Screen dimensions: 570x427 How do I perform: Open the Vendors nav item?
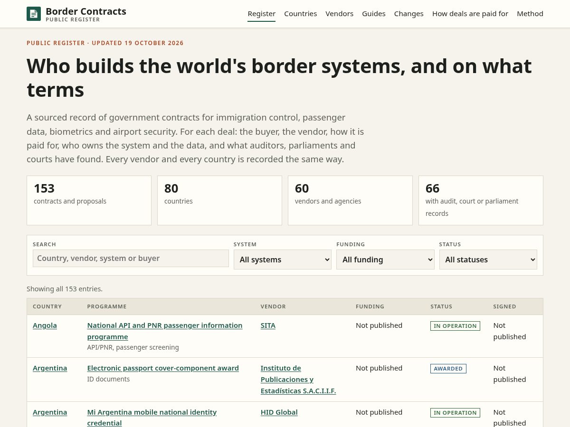pos(340,14)
